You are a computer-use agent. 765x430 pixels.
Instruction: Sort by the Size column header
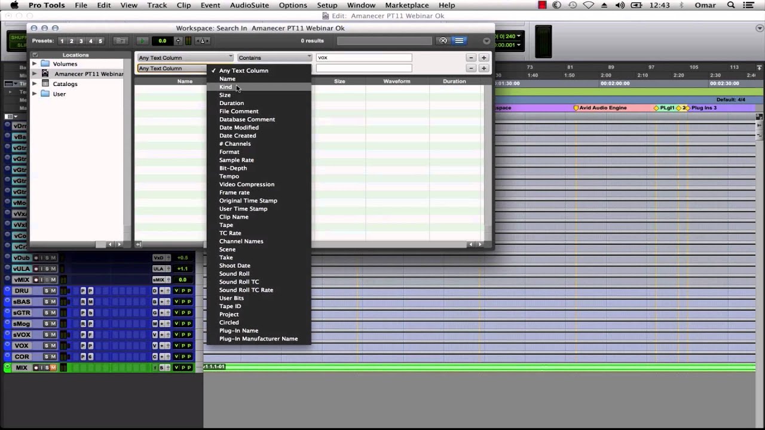339,81
